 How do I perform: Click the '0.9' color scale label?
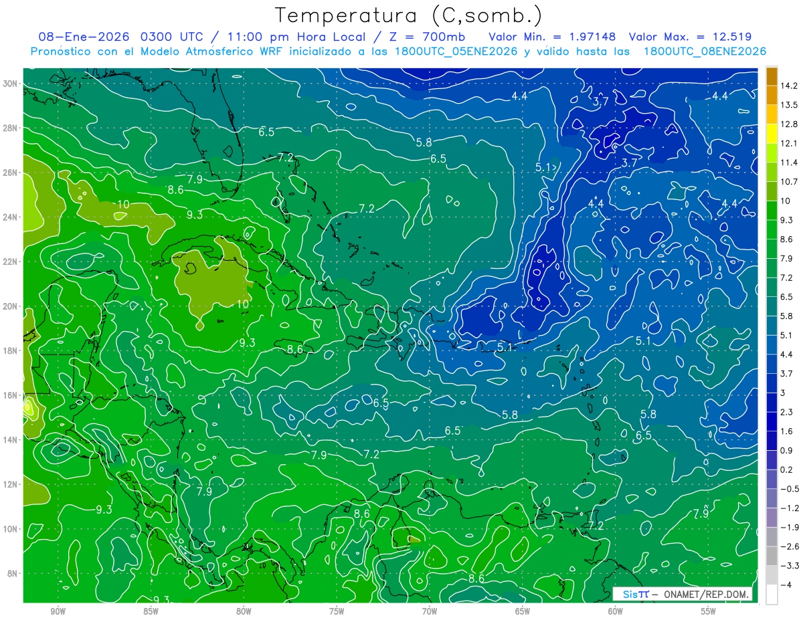786,450
